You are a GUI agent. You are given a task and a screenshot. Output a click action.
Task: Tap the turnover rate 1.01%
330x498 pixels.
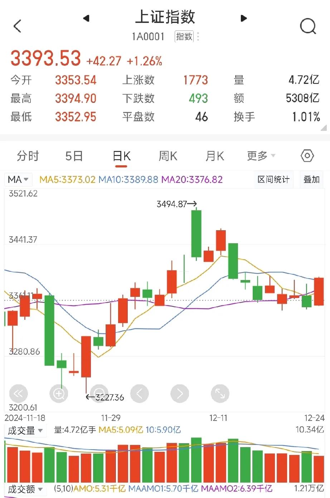306,117
